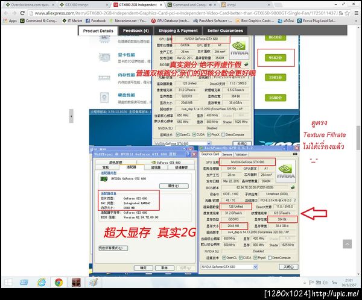
Task: Go back to the previous page
Action: [x=6, y=13]
